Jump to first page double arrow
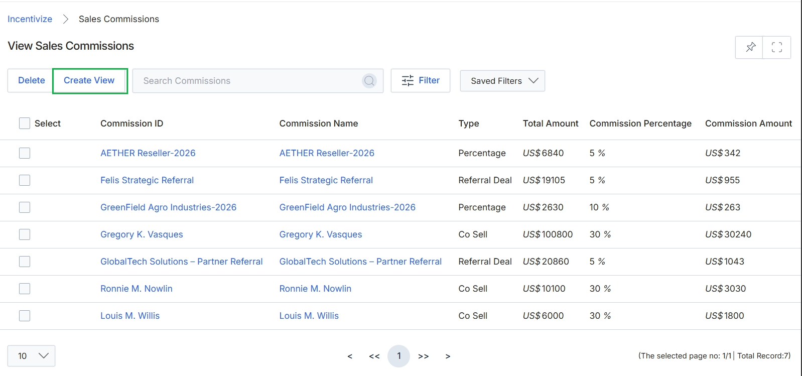 pos(374,356)
